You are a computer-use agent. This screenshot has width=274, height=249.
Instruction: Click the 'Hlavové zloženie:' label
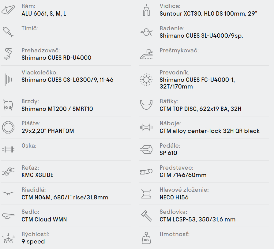coord(184,190)
